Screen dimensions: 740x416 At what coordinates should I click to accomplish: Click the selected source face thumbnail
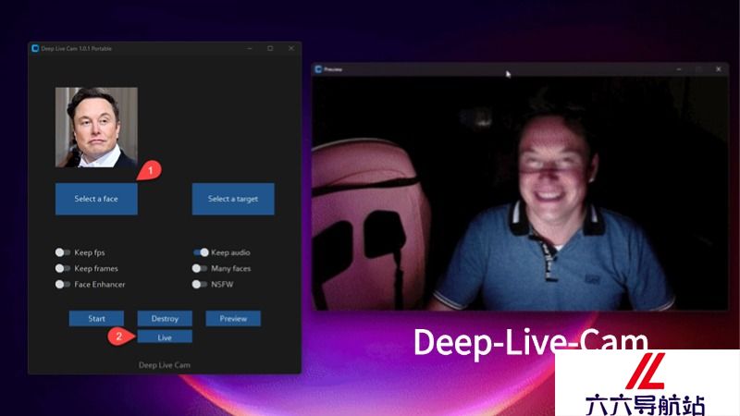tap(96, 128)
